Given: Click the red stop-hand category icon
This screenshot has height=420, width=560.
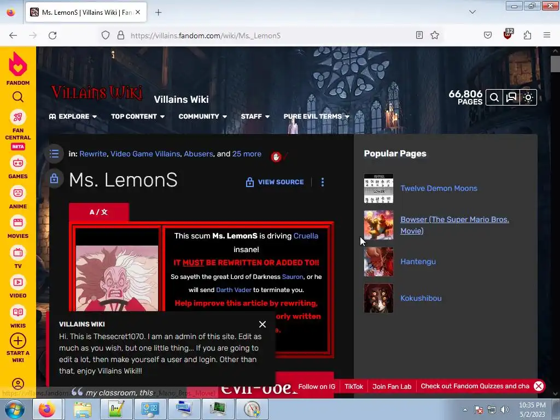Looking at the screenshot, I should click(x=276, y=157).
